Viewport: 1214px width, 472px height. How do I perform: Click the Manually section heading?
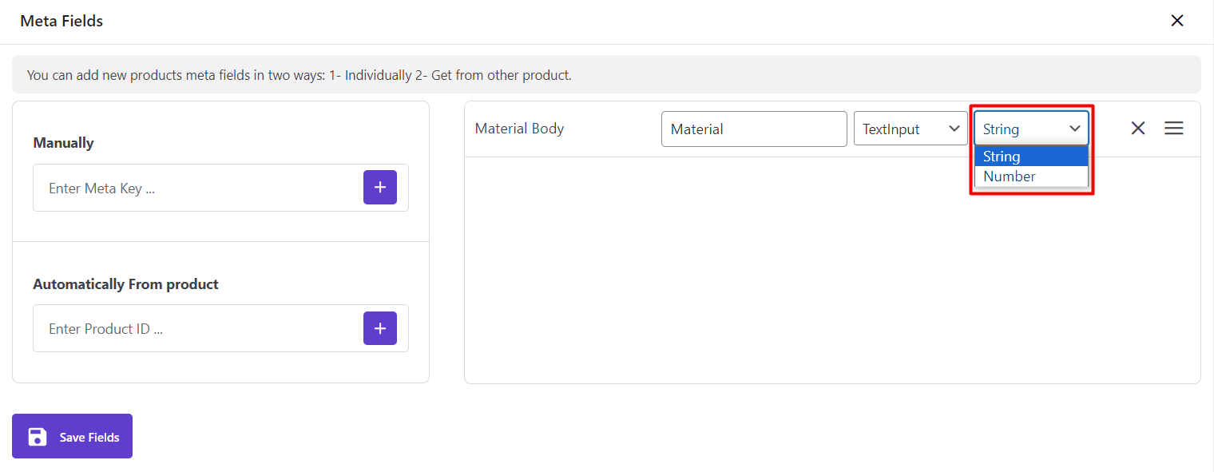pyautogui.click(x=63, y=143)
